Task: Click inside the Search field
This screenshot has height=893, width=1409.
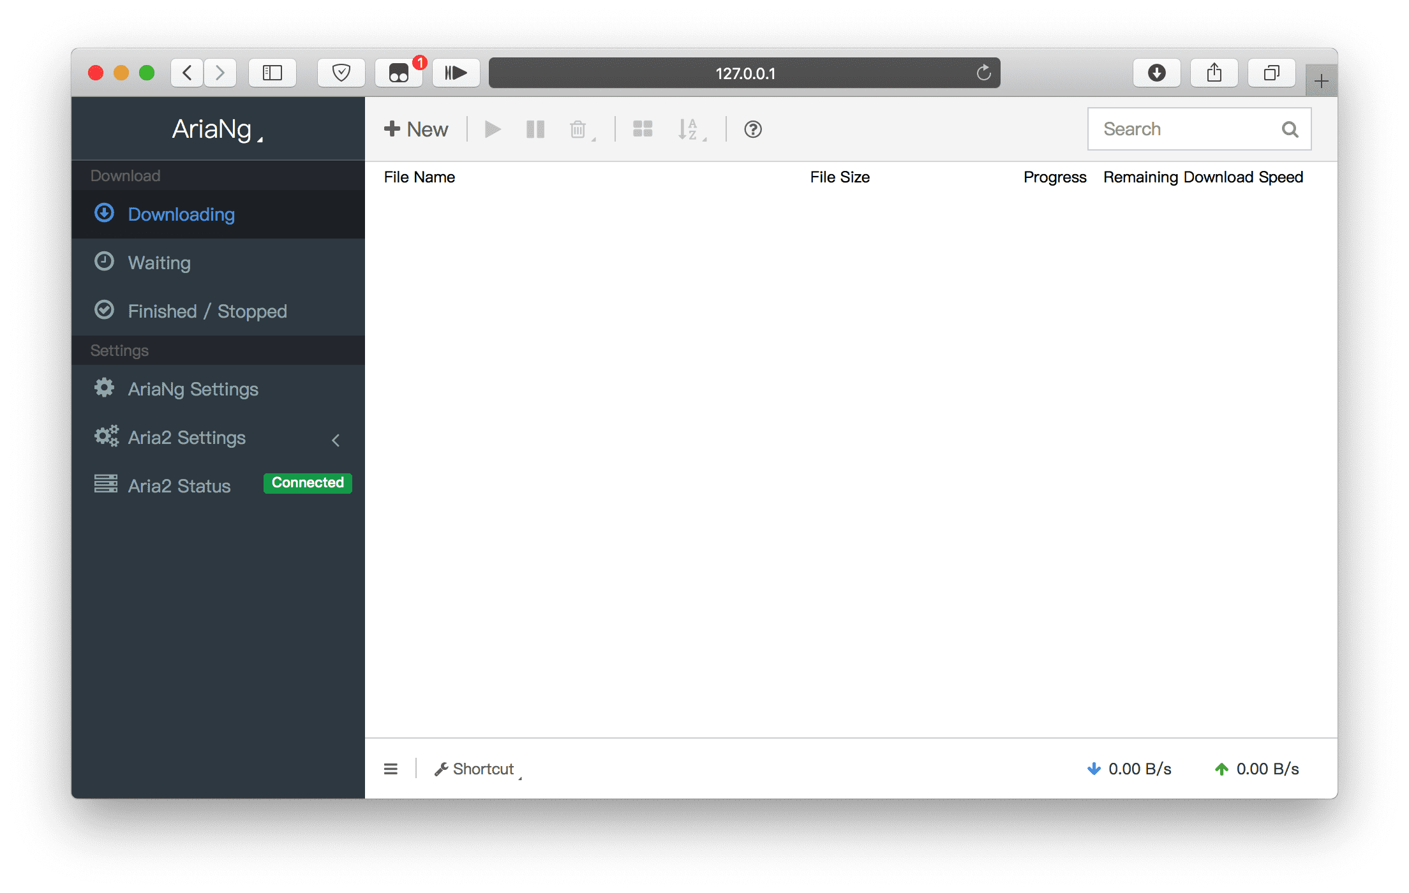Action: point(1187,129)
